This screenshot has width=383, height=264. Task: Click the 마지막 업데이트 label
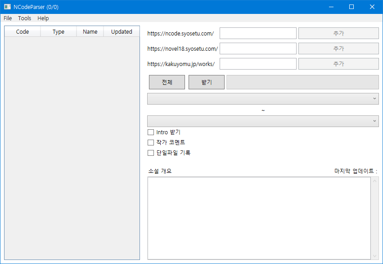(356, 171)
